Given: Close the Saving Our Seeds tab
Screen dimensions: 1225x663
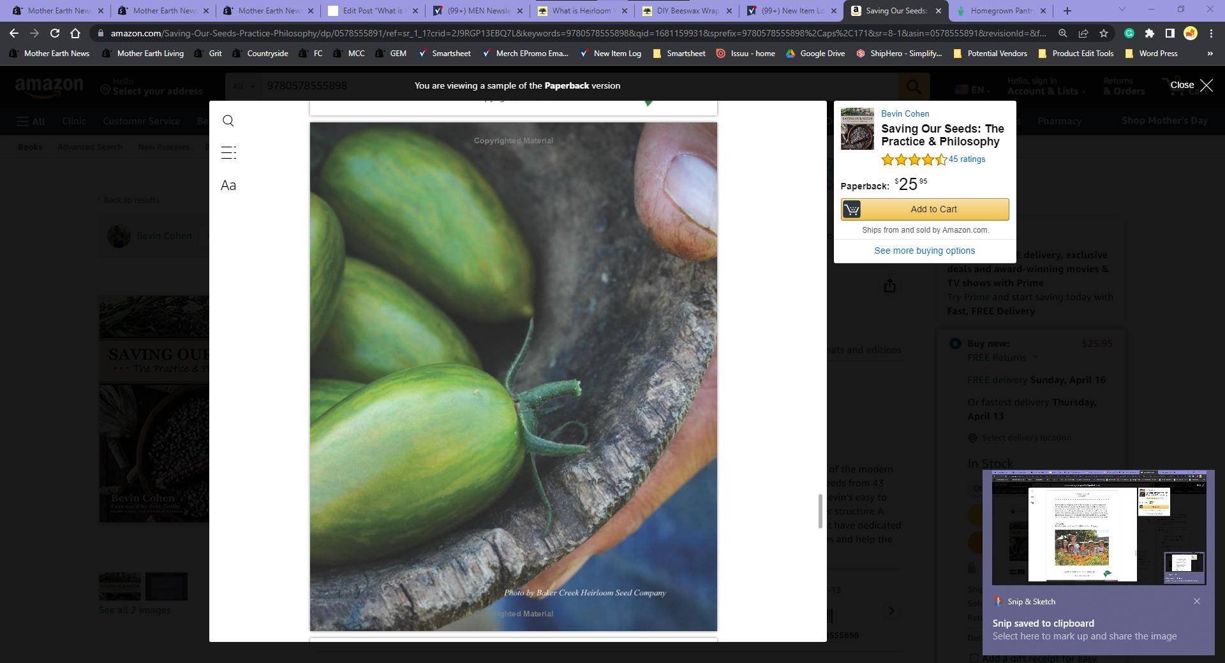Looking at the screenshot, I should (x=939, y=11).
